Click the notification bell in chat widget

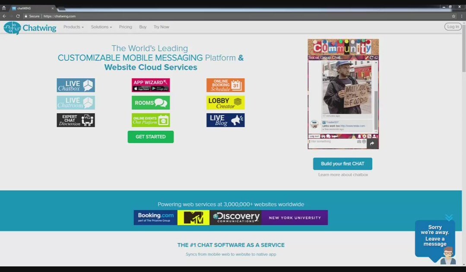click(x=359, y=136)
